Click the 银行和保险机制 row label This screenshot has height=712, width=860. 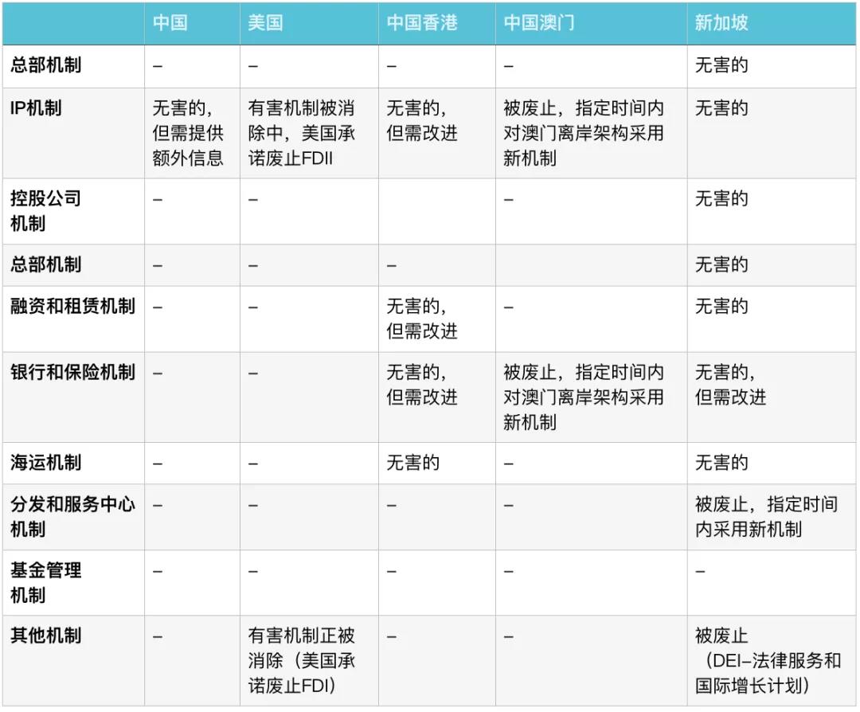72,373
